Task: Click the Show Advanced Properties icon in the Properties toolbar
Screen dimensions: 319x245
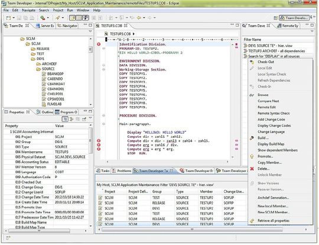Action: pyautogui.click(x=78, y=119)
